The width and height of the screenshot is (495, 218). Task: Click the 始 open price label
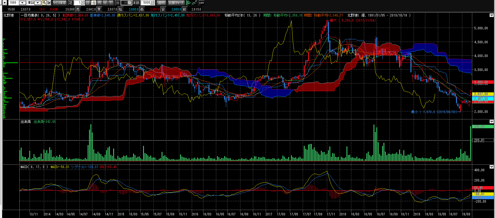tap(120, 9)
